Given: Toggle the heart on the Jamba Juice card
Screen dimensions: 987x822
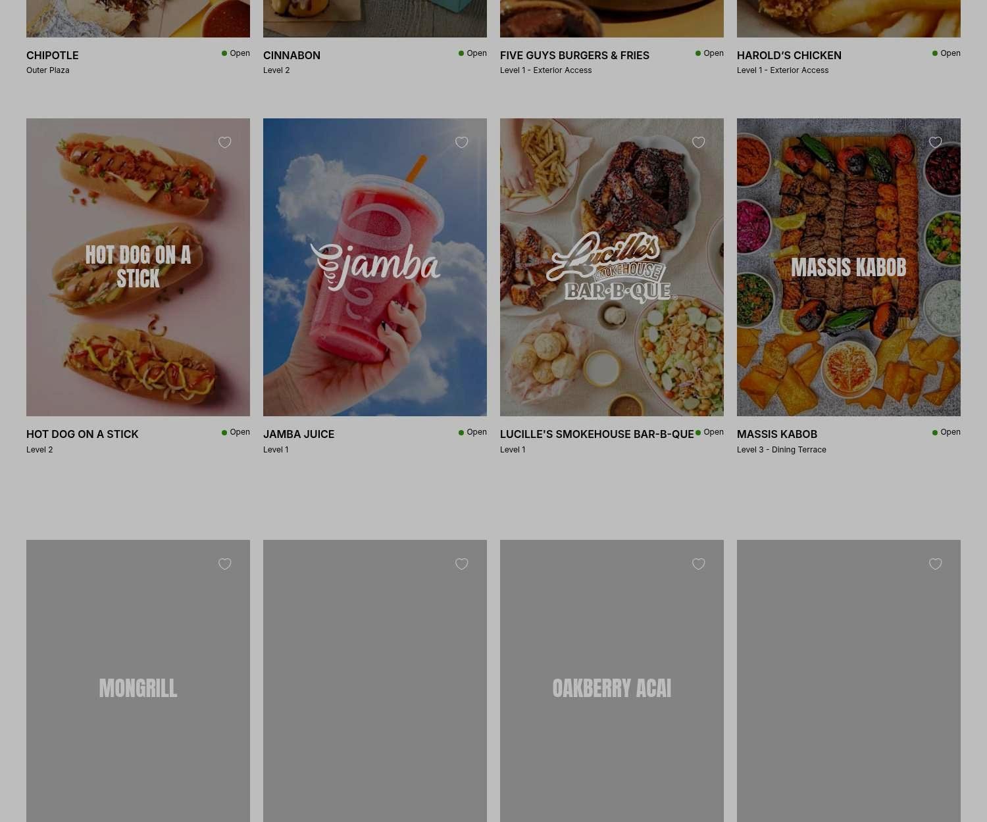Looking at the screenshot, I should (462, 143).
